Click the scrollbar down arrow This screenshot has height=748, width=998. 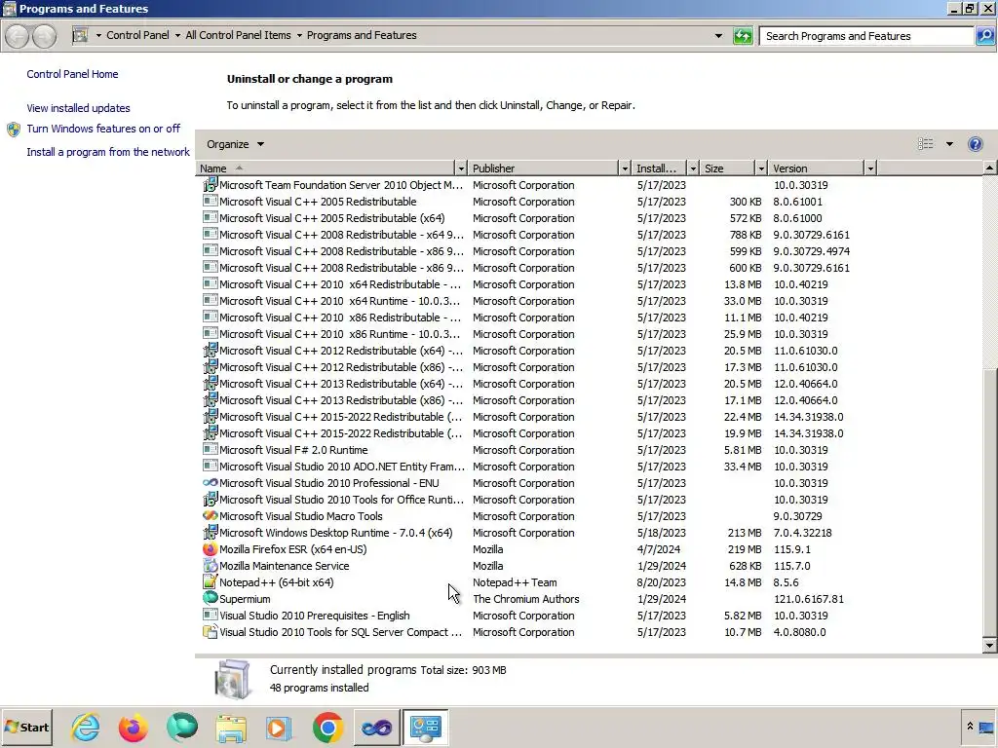click(x=989, y=645)
